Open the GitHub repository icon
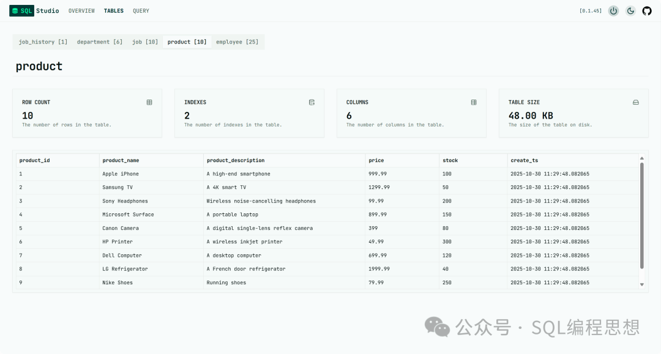The image size is (661, 354). click(x=647, y=11)
